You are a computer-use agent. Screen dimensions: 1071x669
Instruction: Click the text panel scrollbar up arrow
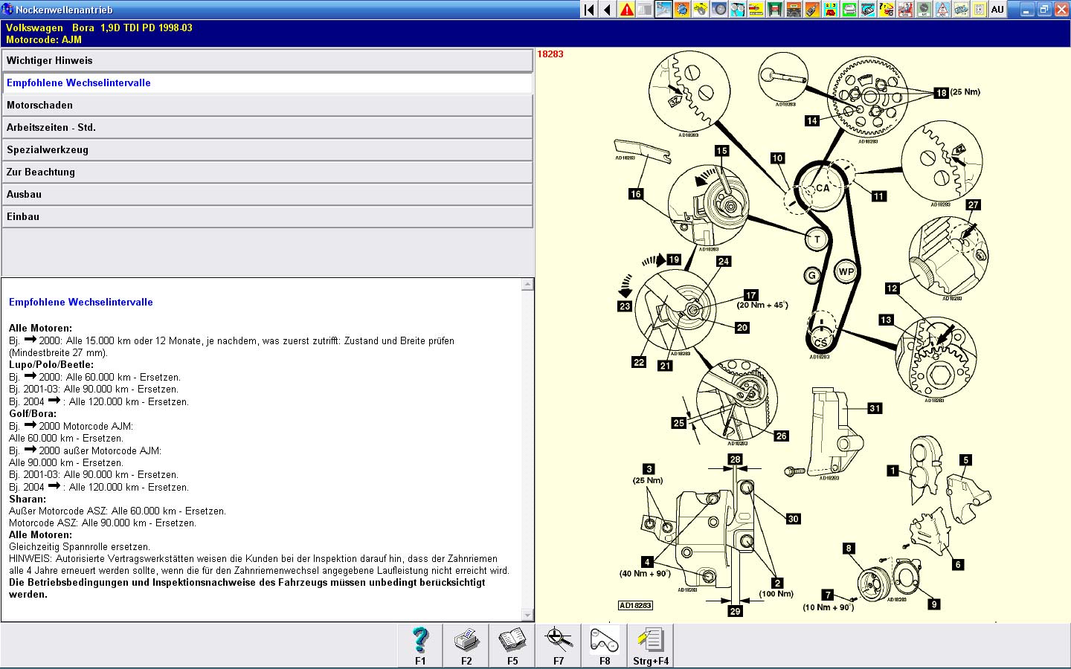tap(527, 285)
